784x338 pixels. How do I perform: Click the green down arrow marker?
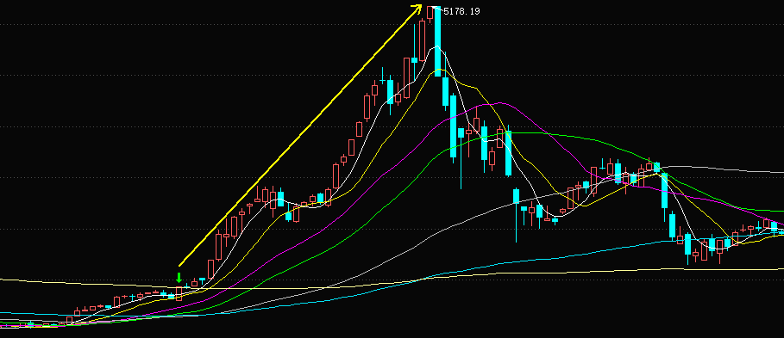(x=179, y=278)
